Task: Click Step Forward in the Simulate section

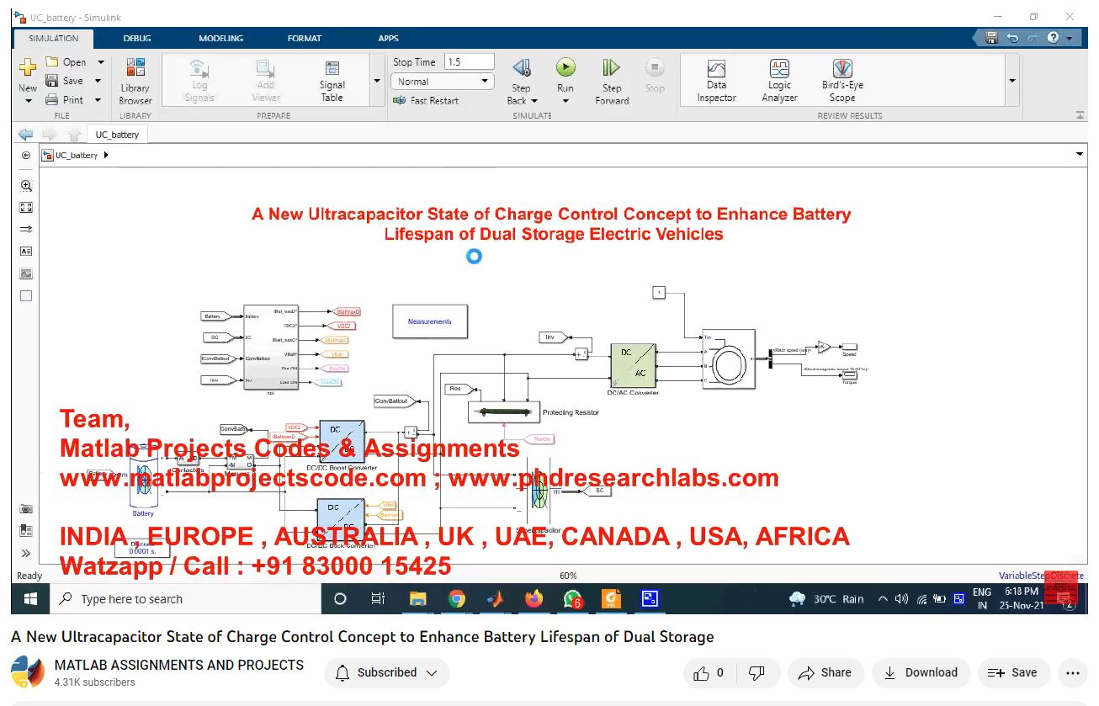Action: tap(612, 81)
